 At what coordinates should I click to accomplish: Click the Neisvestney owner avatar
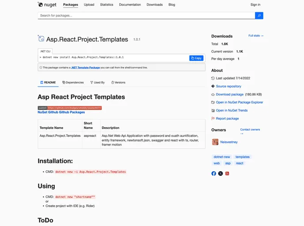click(215, 142)
